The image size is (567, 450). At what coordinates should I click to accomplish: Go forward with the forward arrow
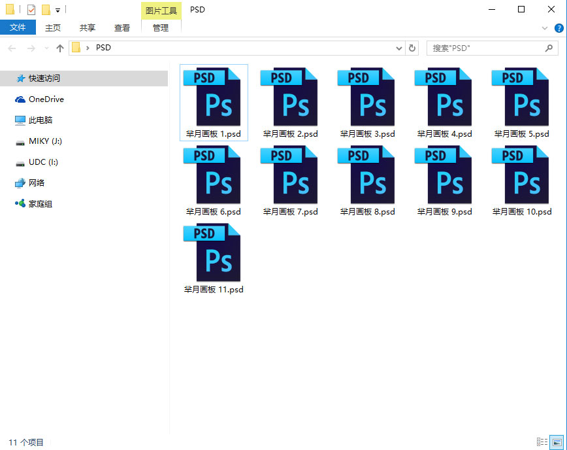pyautogui.click(x=31, y=48)
